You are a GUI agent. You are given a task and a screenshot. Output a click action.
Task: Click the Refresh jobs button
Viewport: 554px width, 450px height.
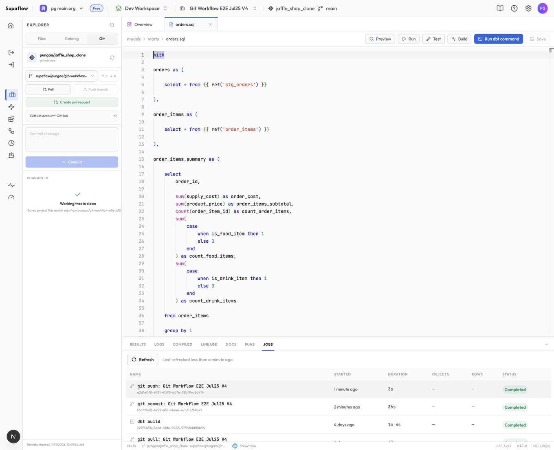click(143, 360)
